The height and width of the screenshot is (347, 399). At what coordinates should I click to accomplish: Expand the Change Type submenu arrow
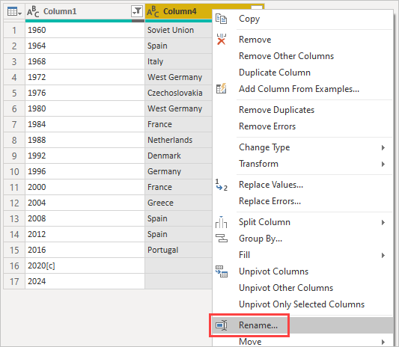383,147
